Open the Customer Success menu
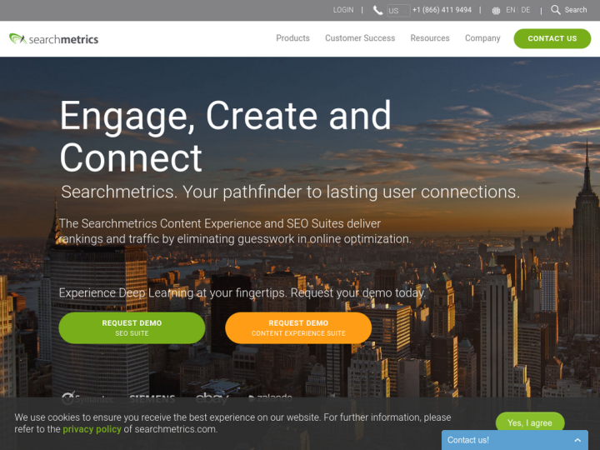 click(360, 38)
